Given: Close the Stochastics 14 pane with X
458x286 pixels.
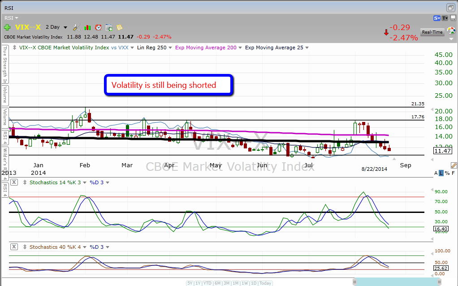Looking at the screenshot, I should click(14, 182).
